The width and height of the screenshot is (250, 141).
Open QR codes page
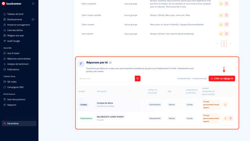click(x=12, y=82)
